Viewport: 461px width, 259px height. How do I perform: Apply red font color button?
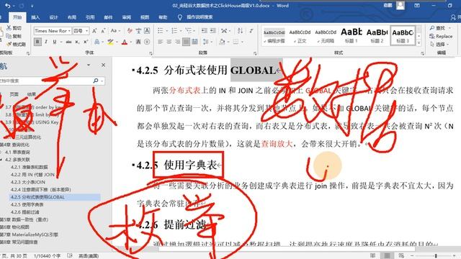pos(125,42)
